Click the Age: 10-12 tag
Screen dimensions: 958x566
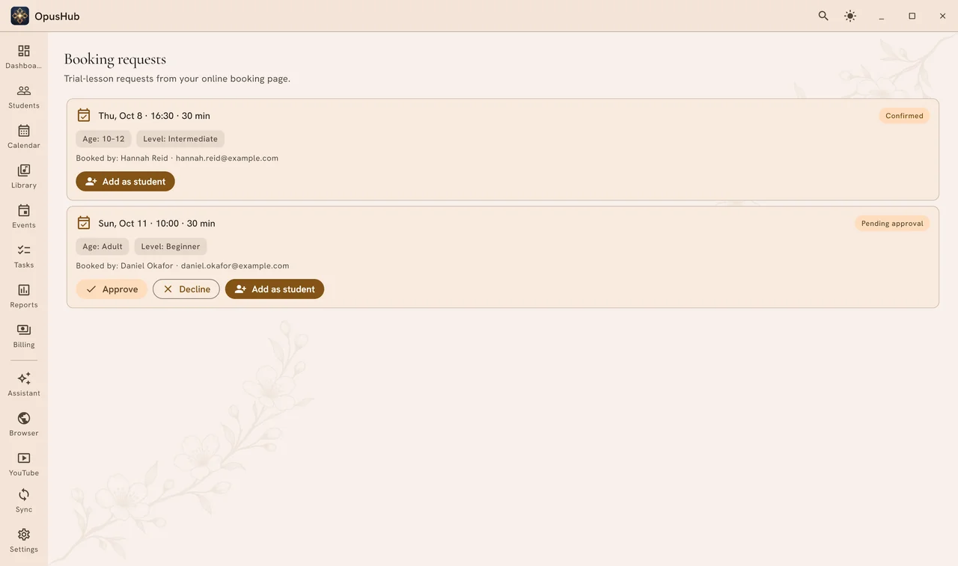point(103,139)
